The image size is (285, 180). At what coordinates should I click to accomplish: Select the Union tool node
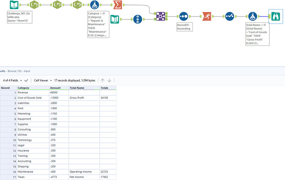click(161, 16)
